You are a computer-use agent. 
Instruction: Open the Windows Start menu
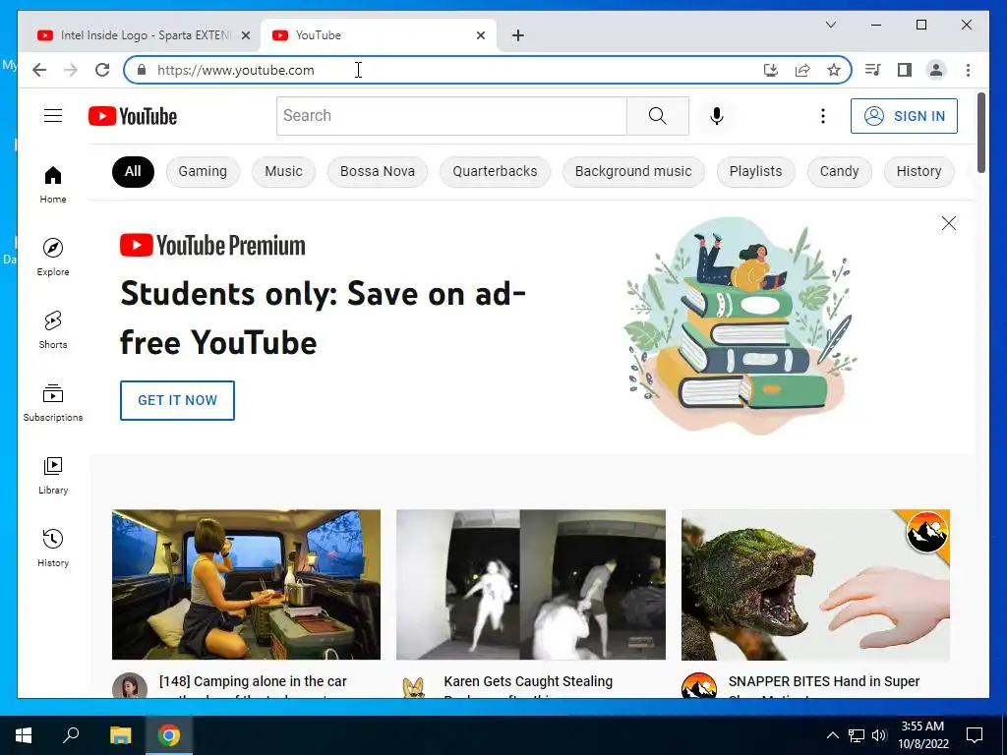tap(24, 735)
